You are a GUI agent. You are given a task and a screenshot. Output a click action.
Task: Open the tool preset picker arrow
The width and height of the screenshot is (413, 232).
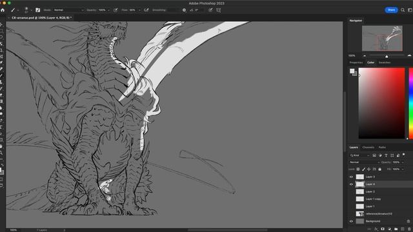pyautogui.click(x=18, y=10)
